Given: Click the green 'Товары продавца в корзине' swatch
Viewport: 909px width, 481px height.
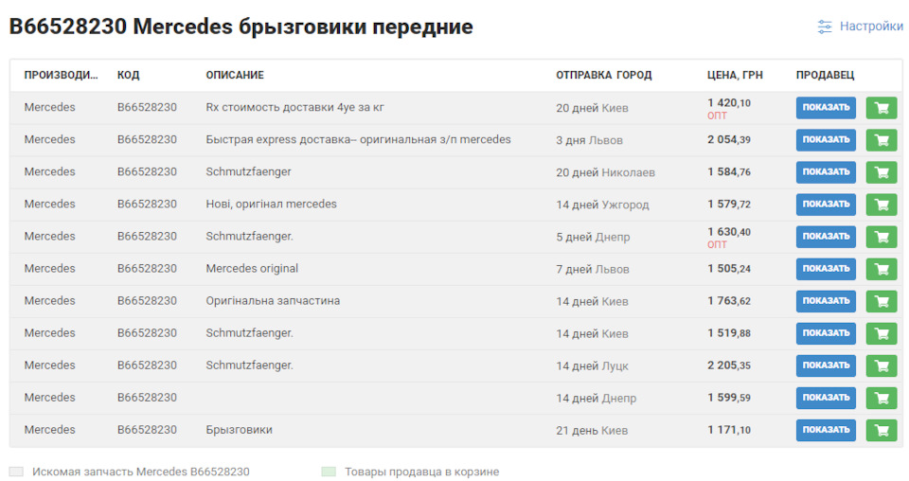Looking at the screenshot, I should [329, 472].
